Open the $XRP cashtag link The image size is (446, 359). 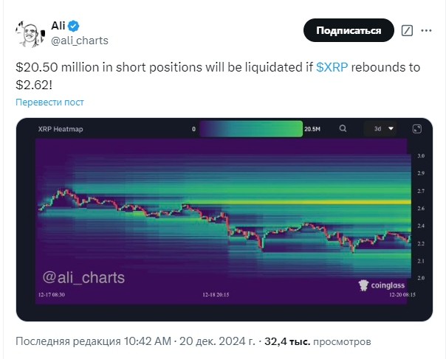pyautogui.click(x=332, y=67)
